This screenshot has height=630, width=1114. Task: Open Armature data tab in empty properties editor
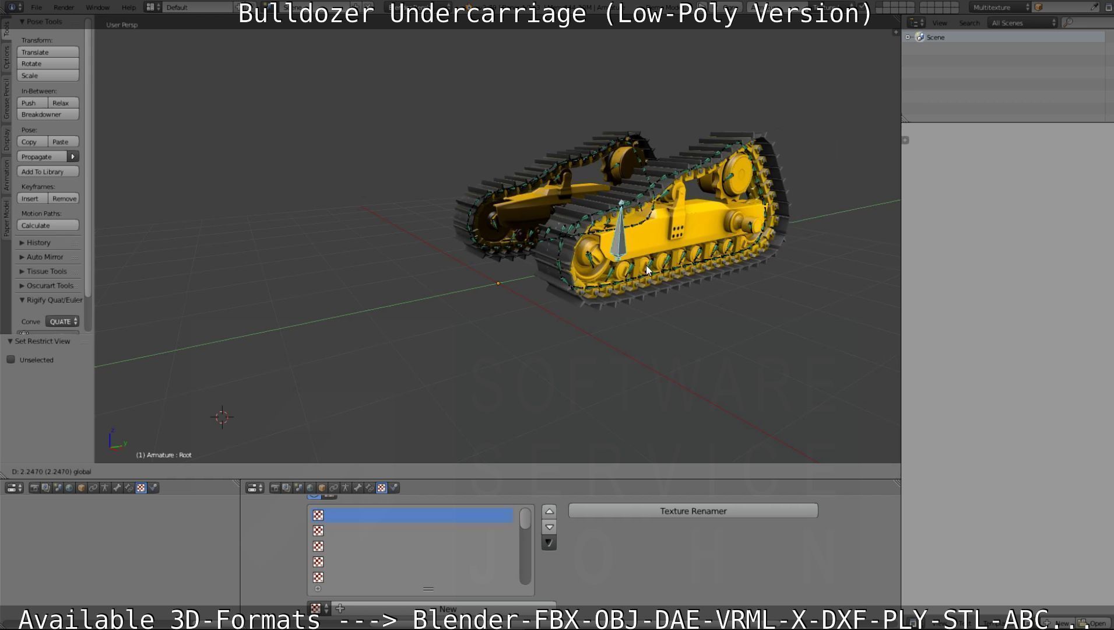coord(105,488)
